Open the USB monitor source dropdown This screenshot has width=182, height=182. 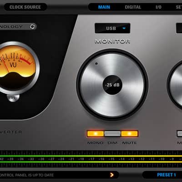[x=112, y=28]
